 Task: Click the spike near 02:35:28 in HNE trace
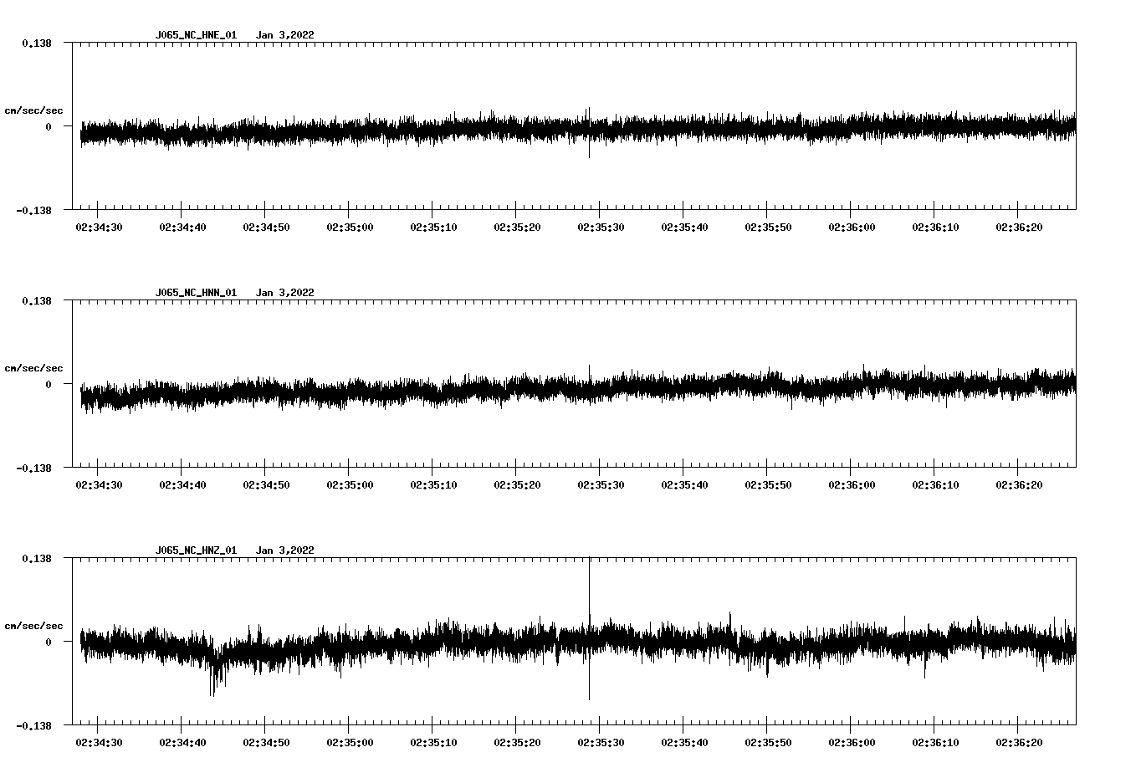(589, 132)
